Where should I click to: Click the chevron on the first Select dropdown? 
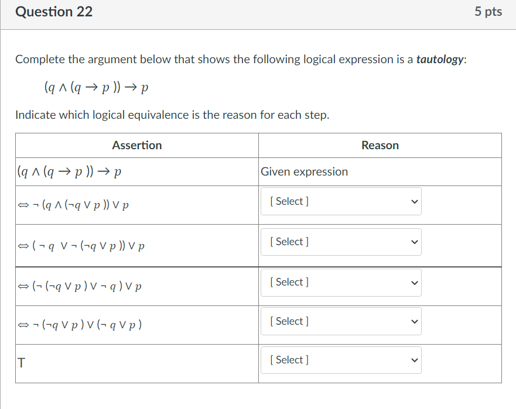point(414,201)
